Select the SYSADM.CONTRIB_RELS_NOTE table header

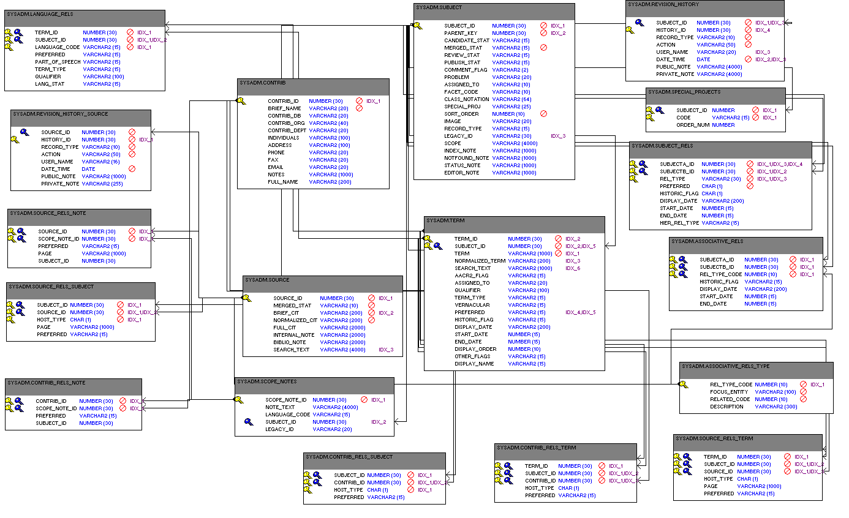[x=74, y=386]
